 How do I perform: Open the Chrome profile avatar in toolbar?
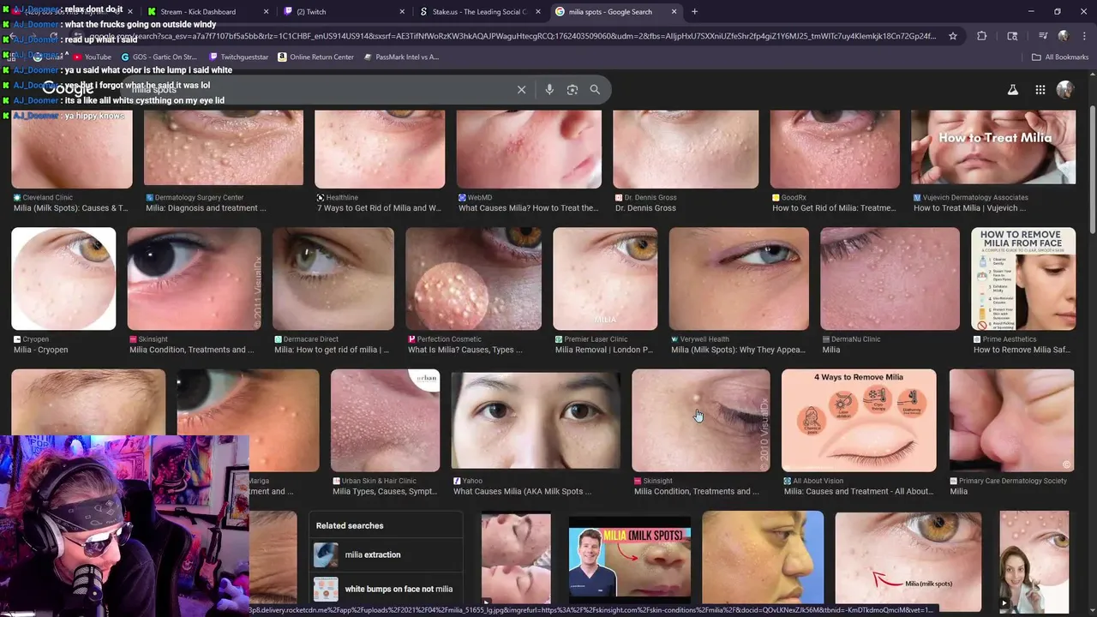click(1064, 36)
